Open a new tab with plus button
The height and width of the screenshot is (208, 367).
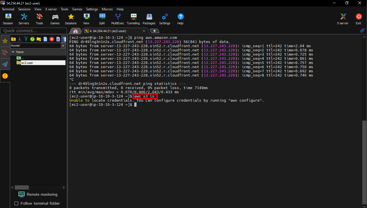pos(155,31)
